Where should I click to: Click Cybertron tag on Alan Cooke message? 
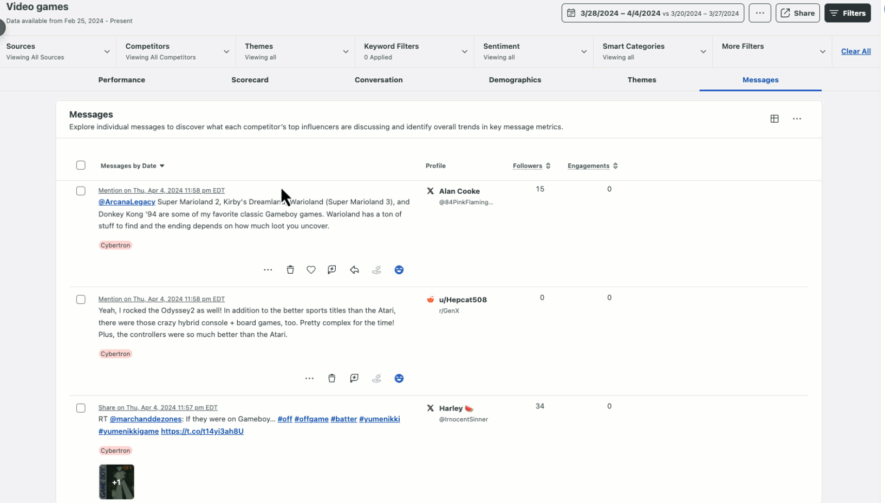pos(115,246)
